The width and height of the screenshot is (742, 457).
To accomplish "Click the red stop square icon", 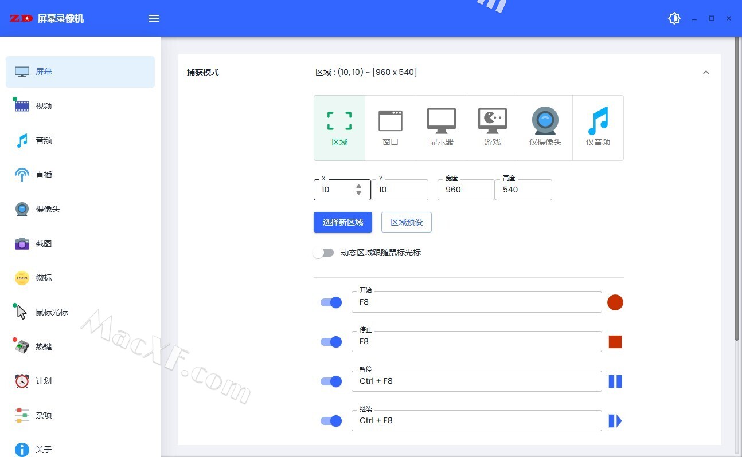I will tap(615, 342).
